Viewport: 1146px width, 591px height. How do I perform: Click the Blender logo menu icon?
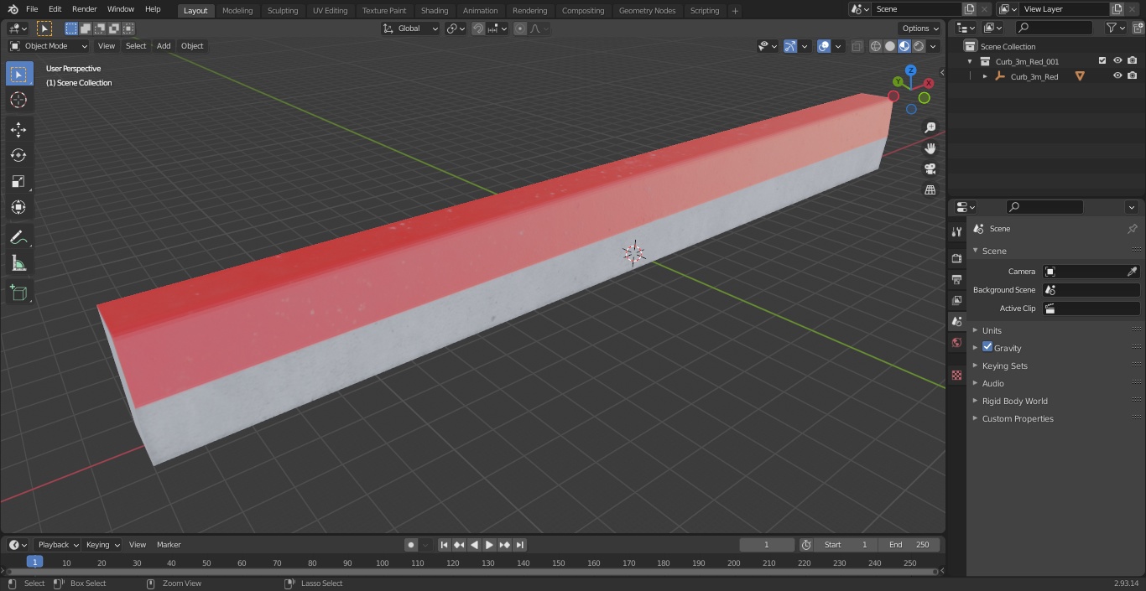click(x=13, y=9)
